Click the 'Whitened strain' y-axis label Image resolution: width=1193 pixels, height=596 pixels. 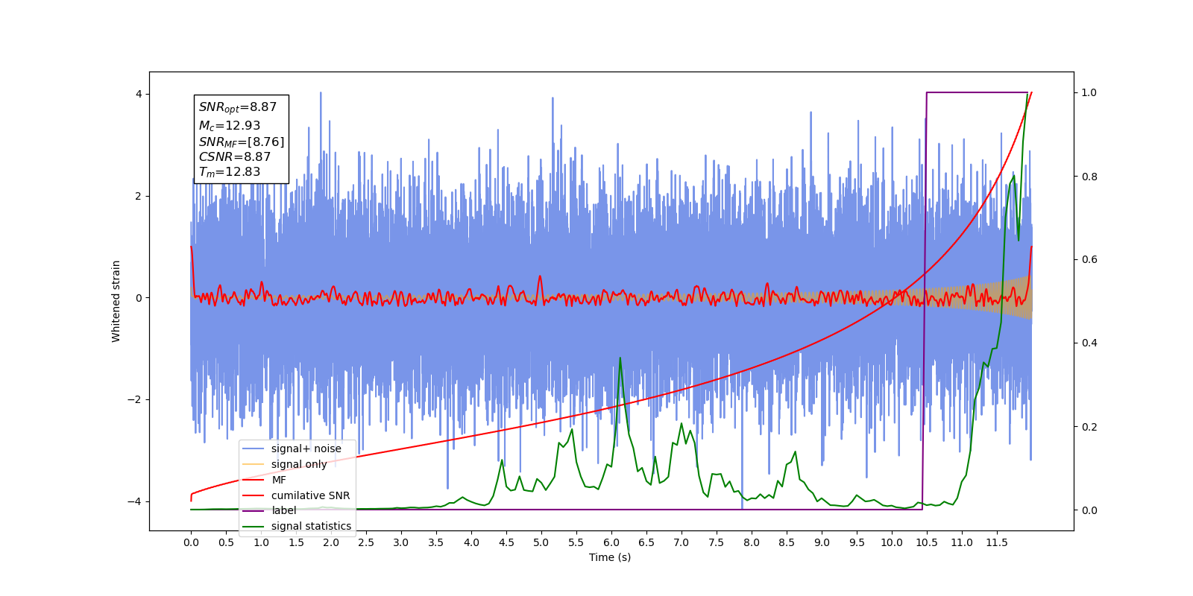pyautogui.click(x=116, y=301)
